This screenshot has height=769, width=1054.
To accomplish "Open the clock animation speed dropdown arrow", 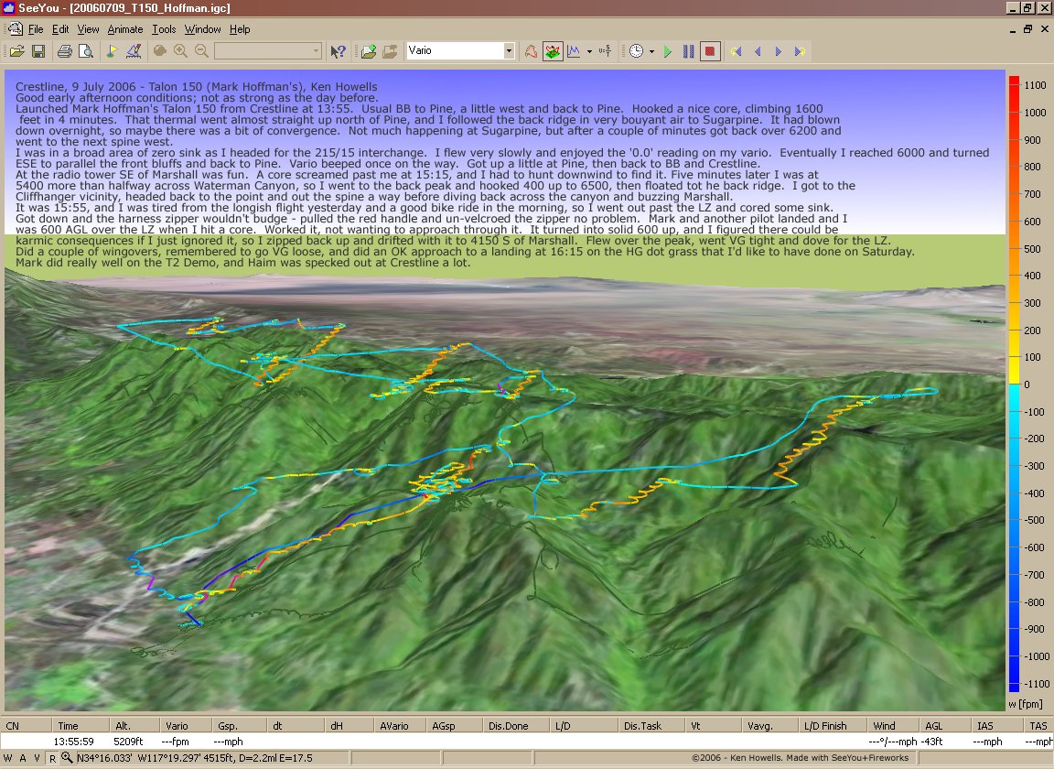I will tap(651, 51).
